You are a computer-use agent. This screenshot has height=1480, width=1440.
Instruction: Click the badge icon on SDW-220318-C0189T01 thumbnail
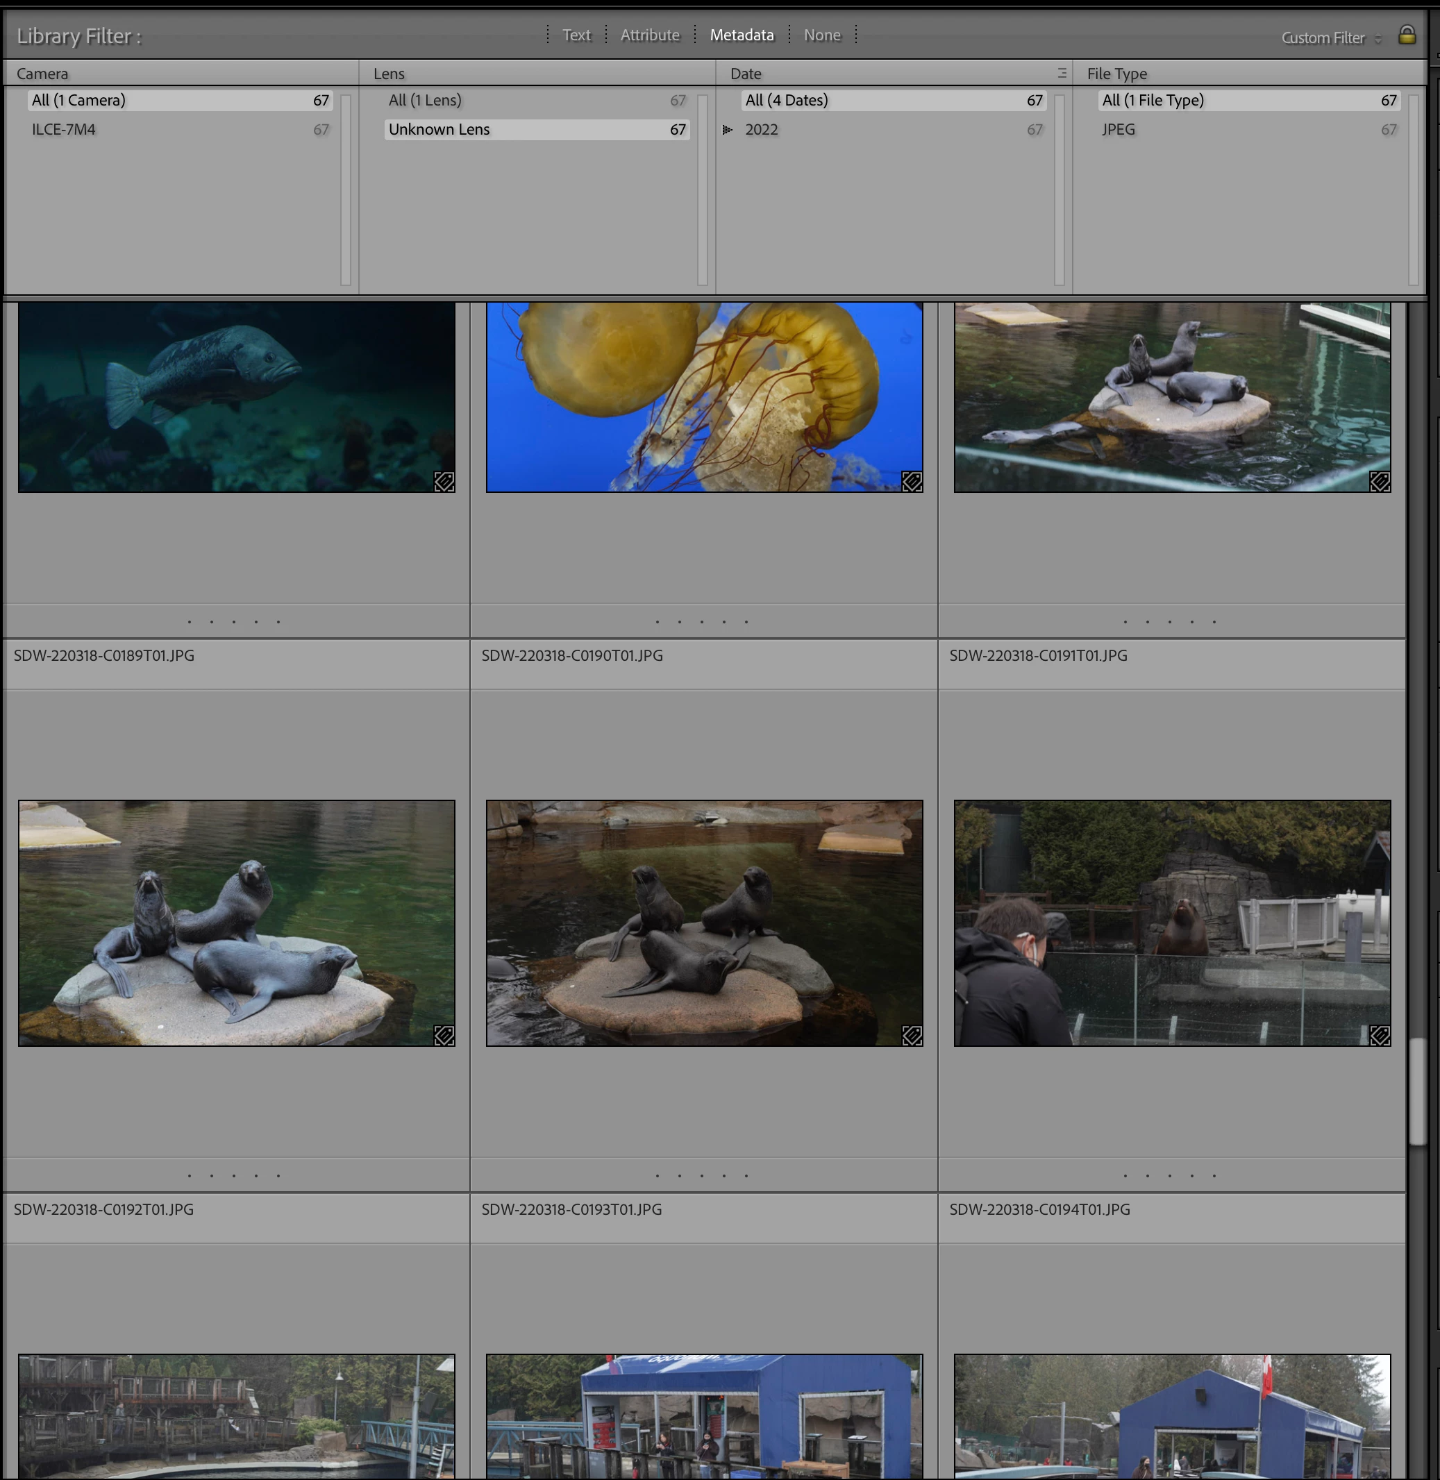[x=444, y=1035]
